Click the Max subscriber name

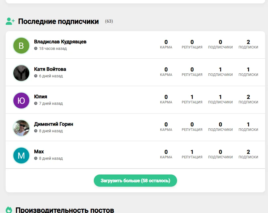(39, 152)
